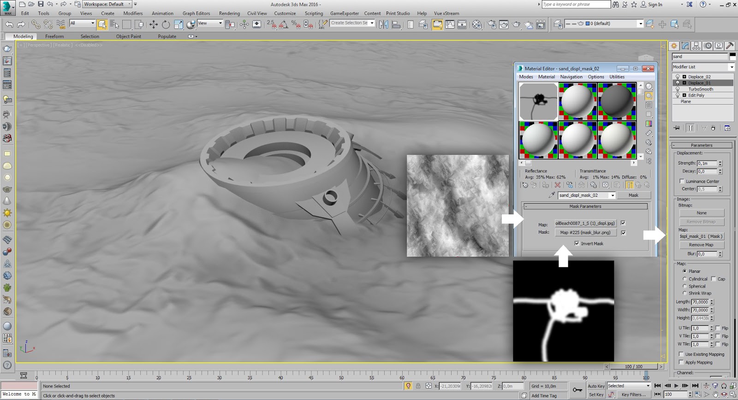738x400 pixels.
Task: Open the Hierarchy command panel tab
Action: point(696,46)
